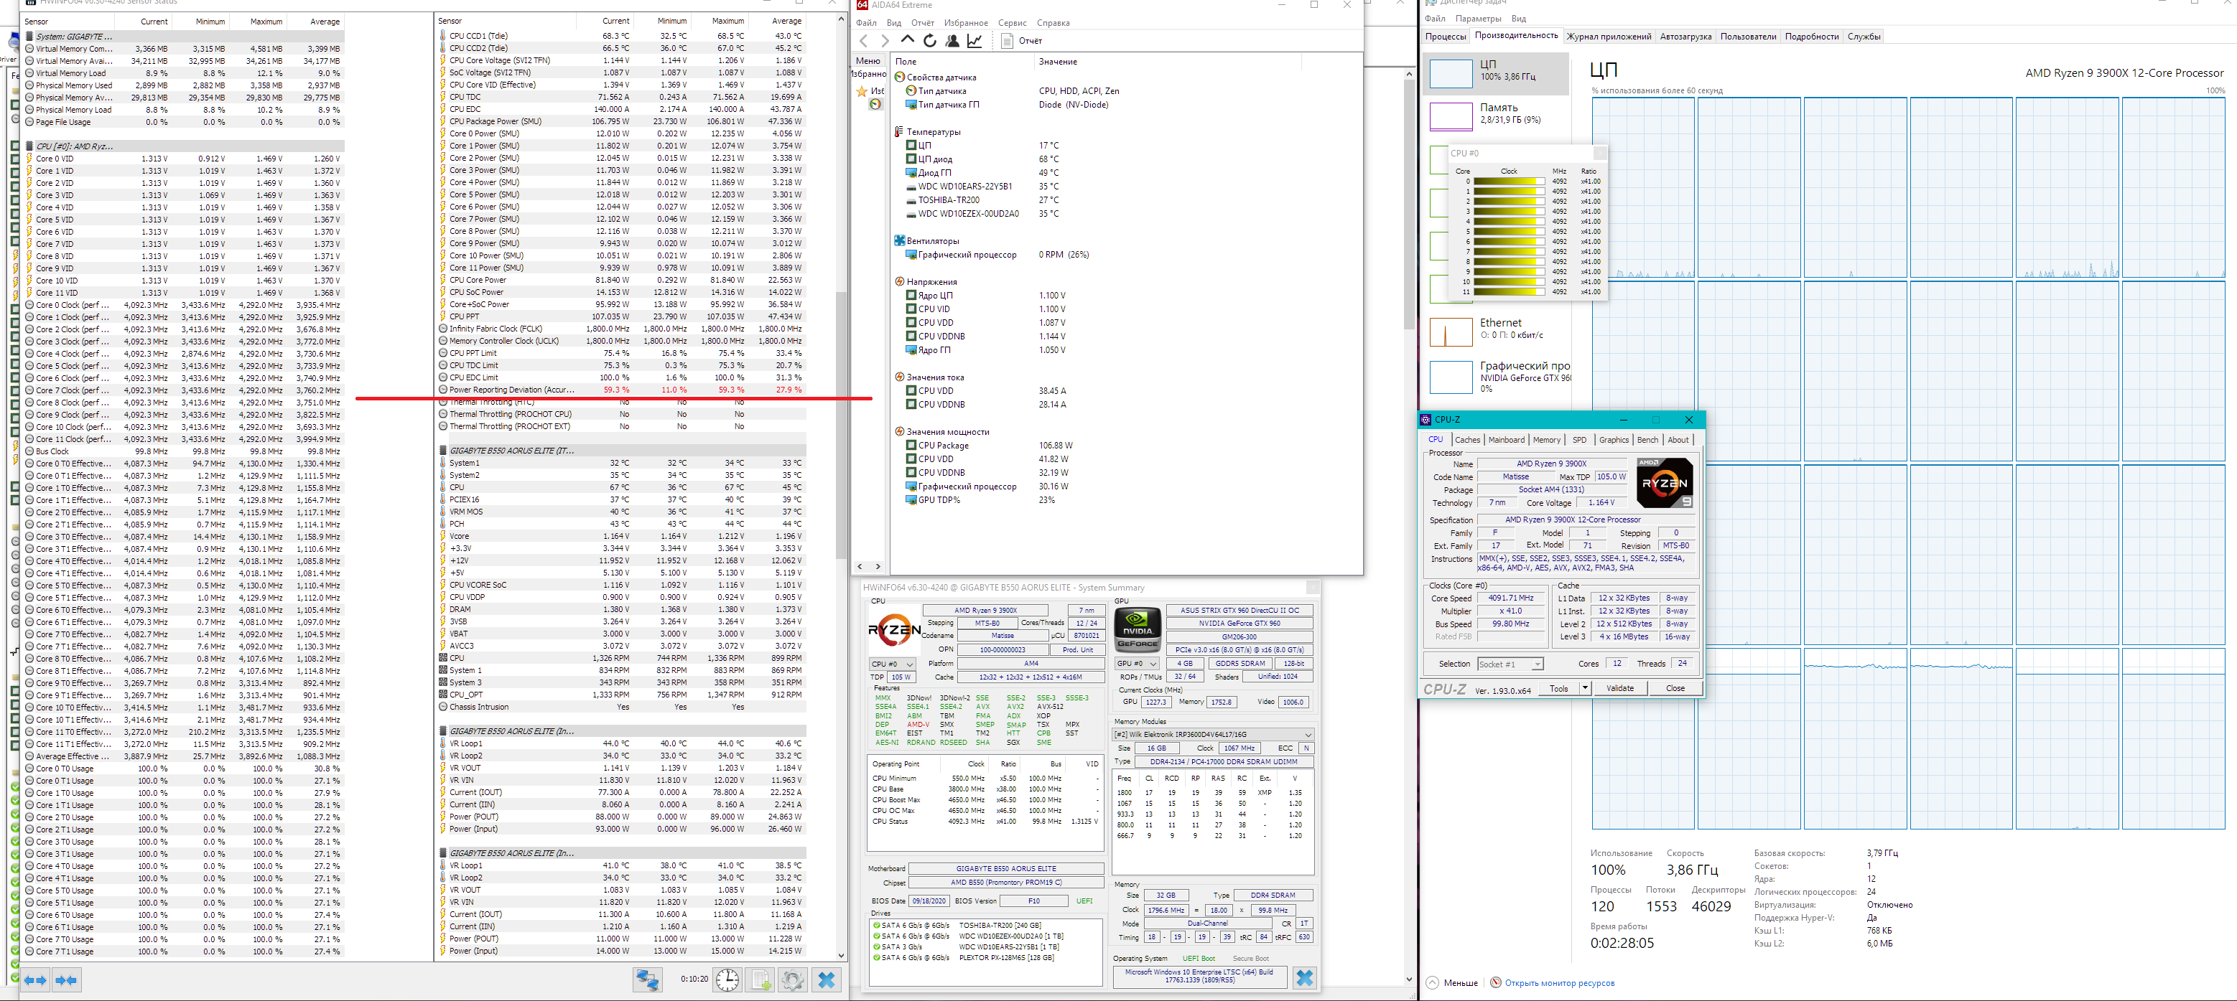
Task: Click AIDA64 refresh toolbar icon
Action: (929, 41)
